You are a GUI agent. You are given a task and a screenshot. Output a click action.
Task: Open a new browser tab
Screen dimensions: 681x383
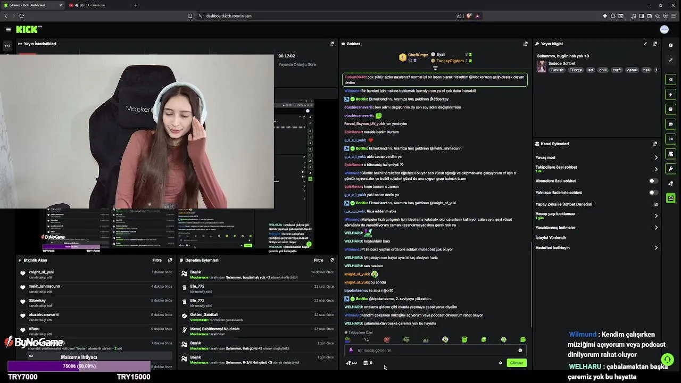(136, 5)
